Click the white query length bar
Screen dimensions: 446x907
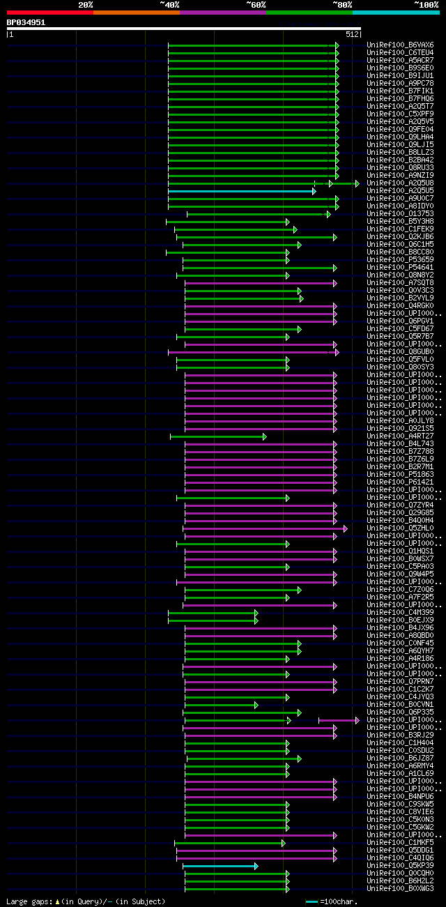(x=184, y=29)
